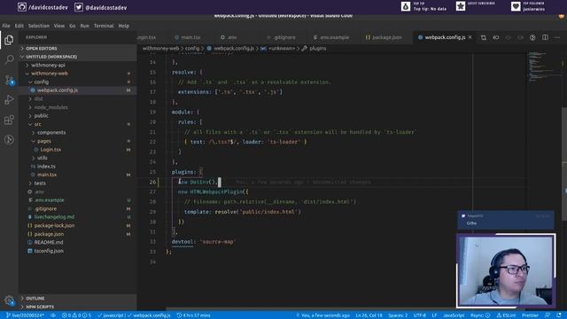The image size is (567, 319).
Task: Open Login.tsx in file explorer
Action: (x=78, y=150)
